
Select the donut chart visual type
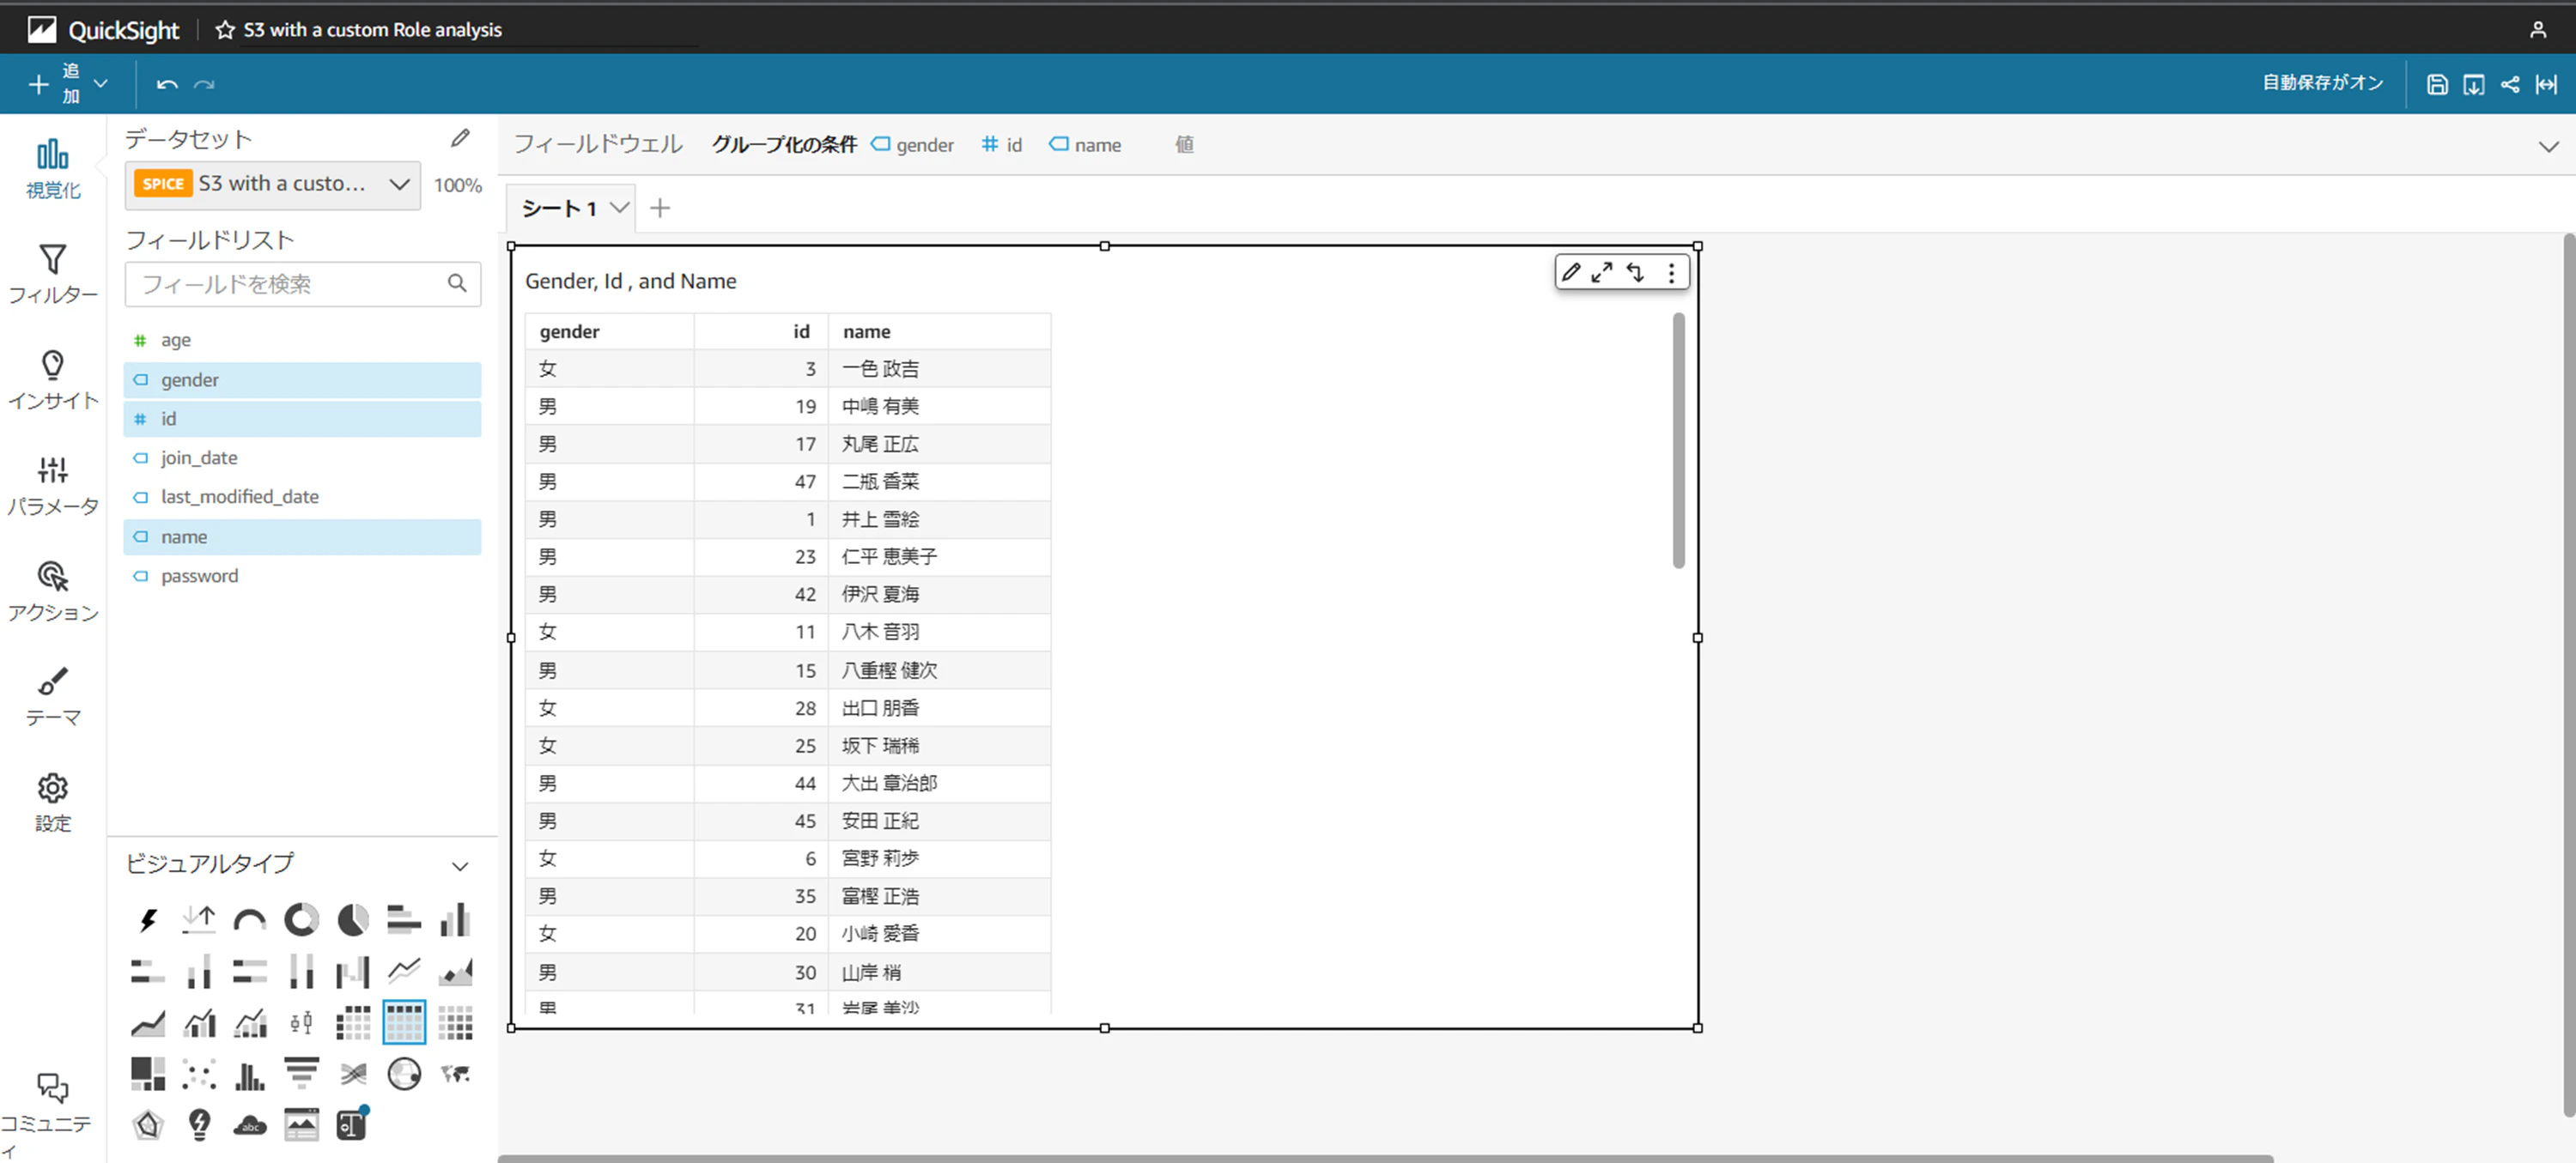pos(301,920)
